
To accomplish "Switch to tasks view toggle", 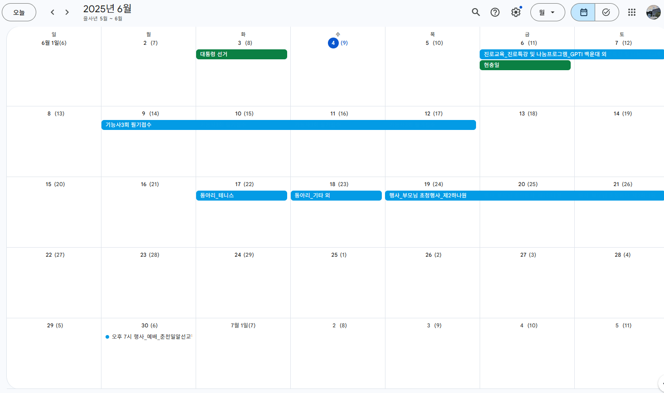I will click(x=606, y=12).
